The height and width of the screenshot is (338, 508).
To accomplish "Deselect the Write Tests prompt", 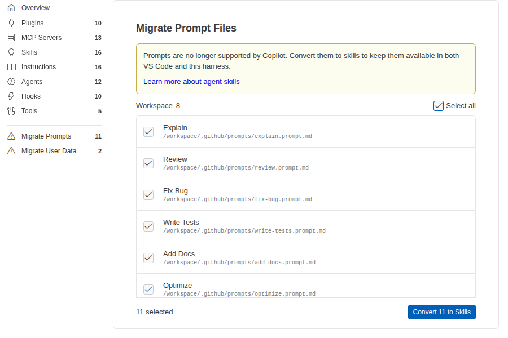I will 148,226.
